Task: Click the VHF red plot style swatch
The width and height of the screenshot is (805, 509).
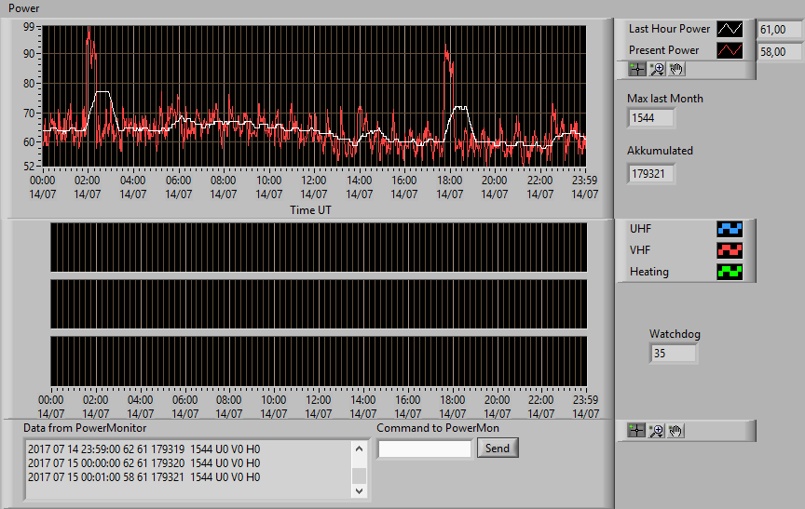Action: [x=730, y=250]
